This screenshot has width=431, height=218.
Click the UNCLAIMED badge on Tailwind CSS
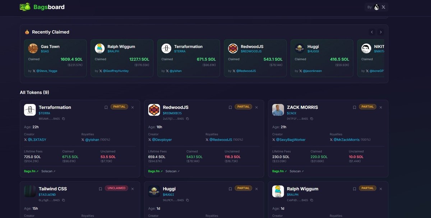(116, 188)
